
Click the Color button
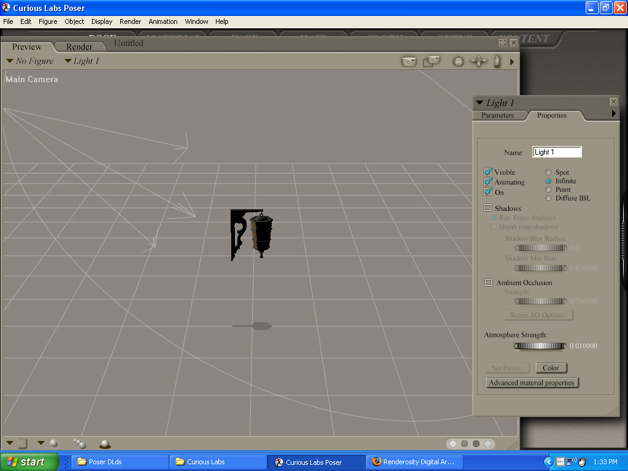(551, 368)
